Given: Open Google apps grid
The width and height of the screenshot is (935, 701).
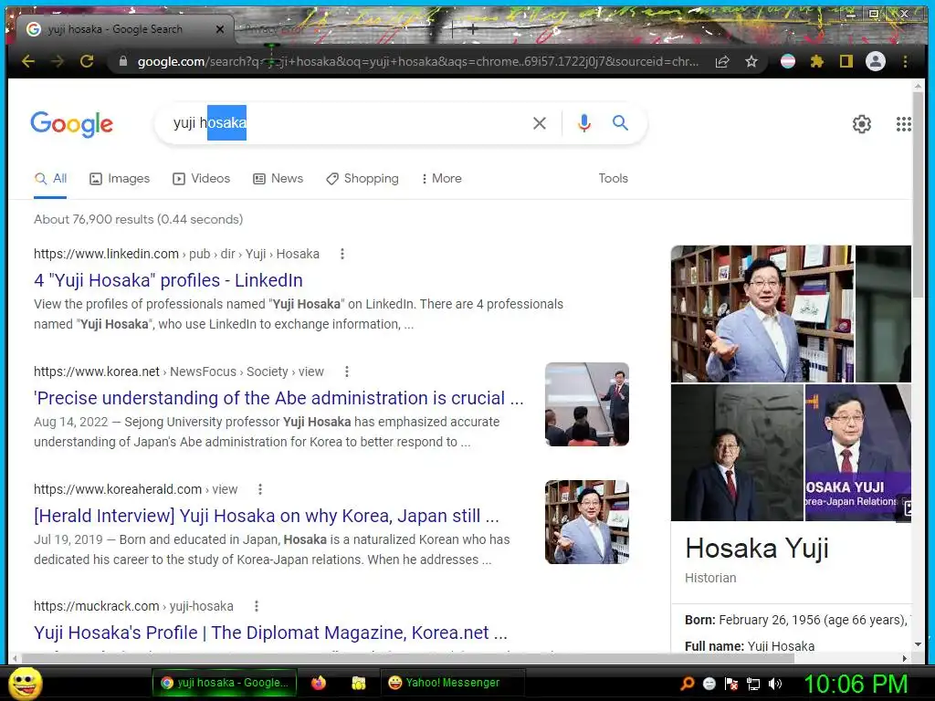Looking at the screenshot, I should pos(903,124).
